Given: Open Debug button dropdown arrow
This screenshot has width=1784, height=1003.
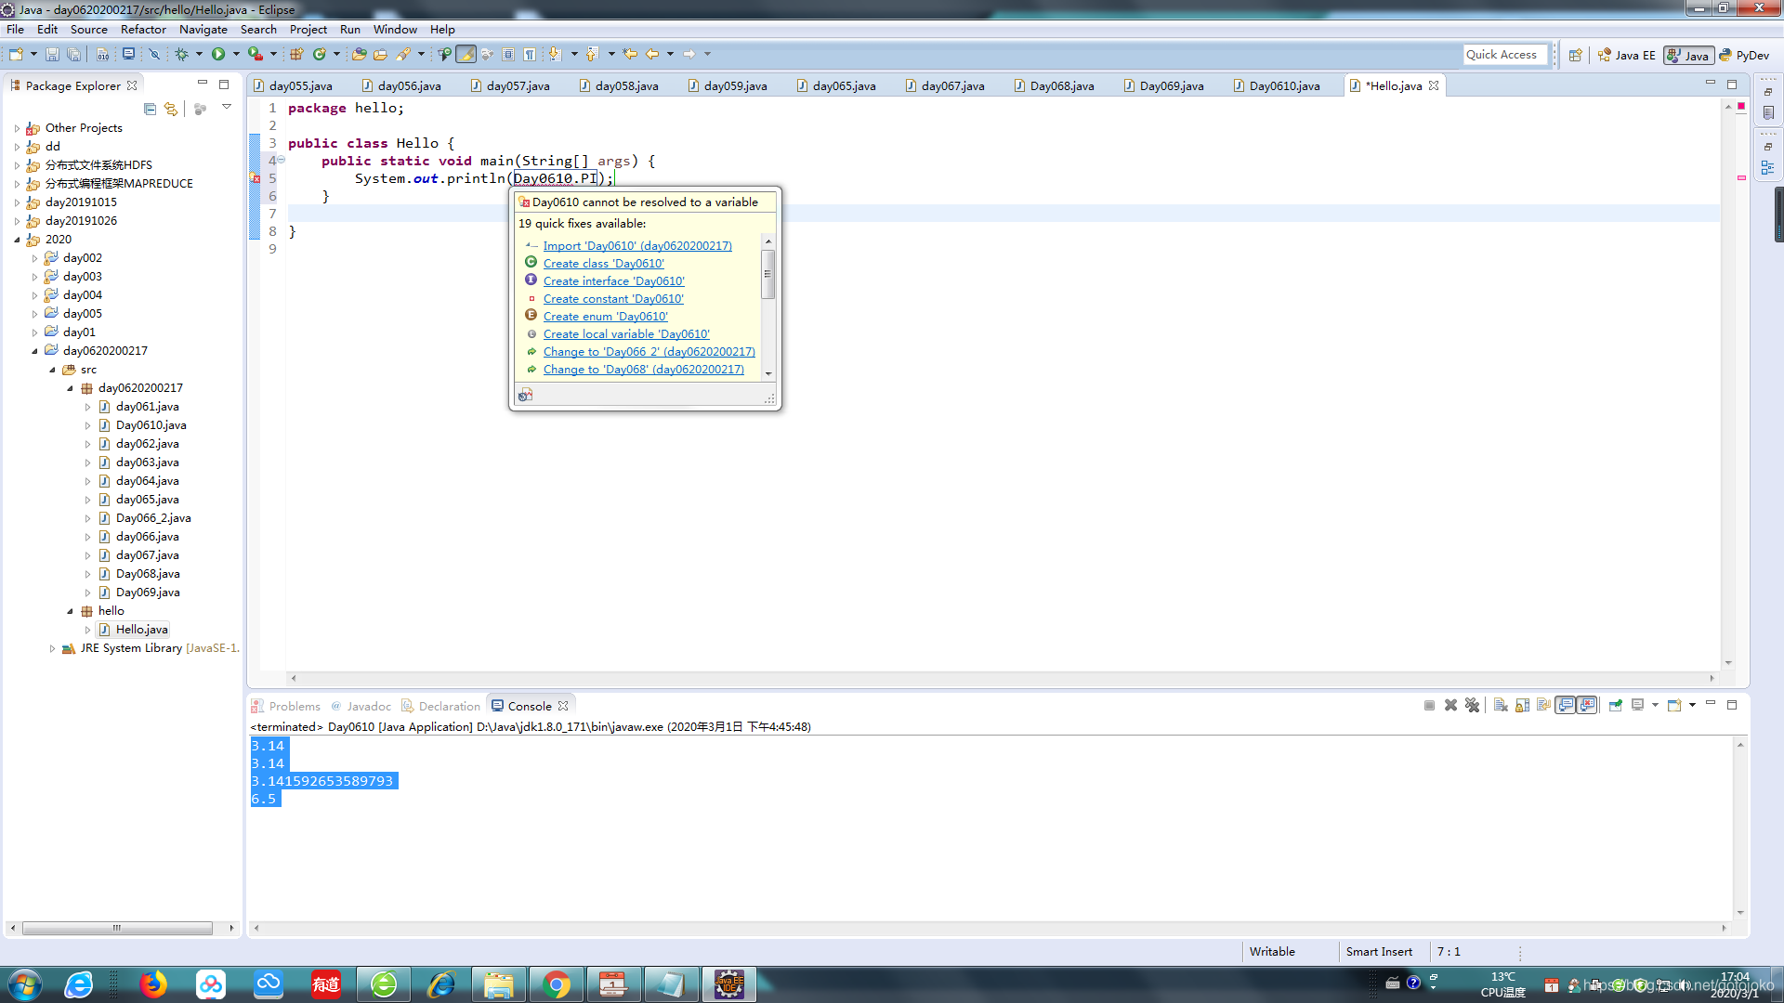Looking at the screenshot, I should pos(199,55).
